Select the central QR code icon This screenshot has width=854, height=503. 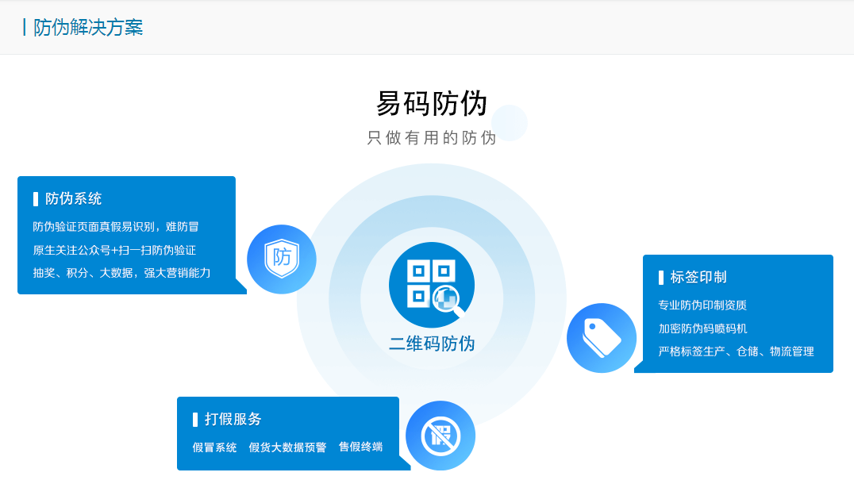click(x=429, y=284)
